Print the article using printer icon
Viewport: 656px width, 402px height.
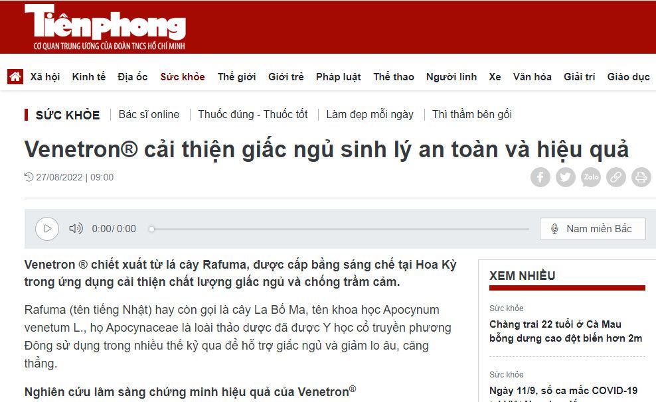641,177
